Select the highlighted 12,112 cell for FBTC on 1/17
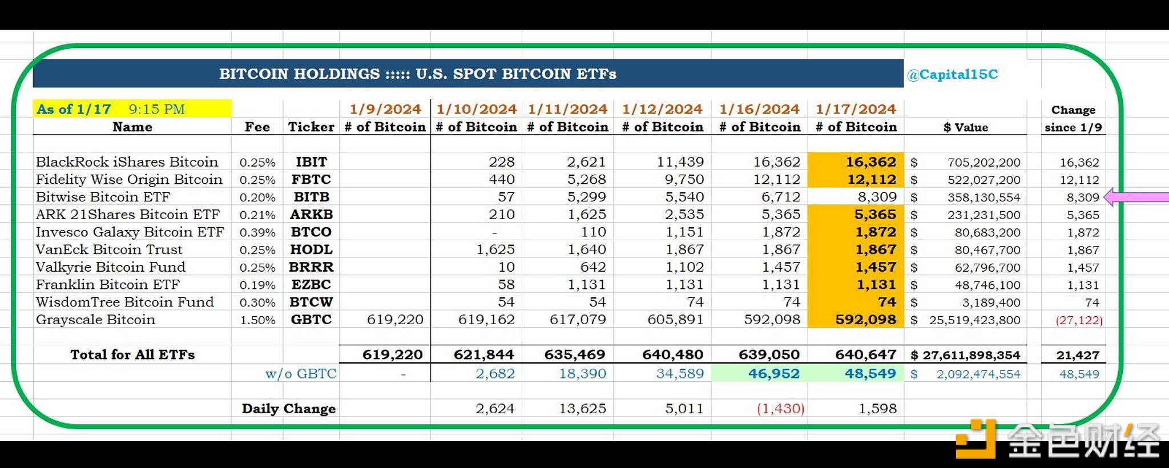The width and height of the screenshot is (1169, 468). (x=856, y=179)
